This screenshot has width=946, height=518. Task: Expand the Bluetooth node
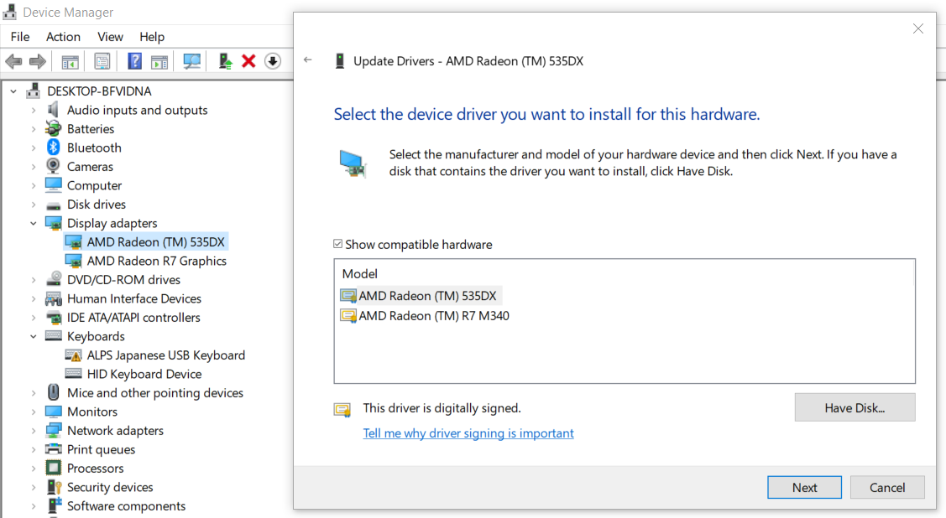(x=34, y=148)
